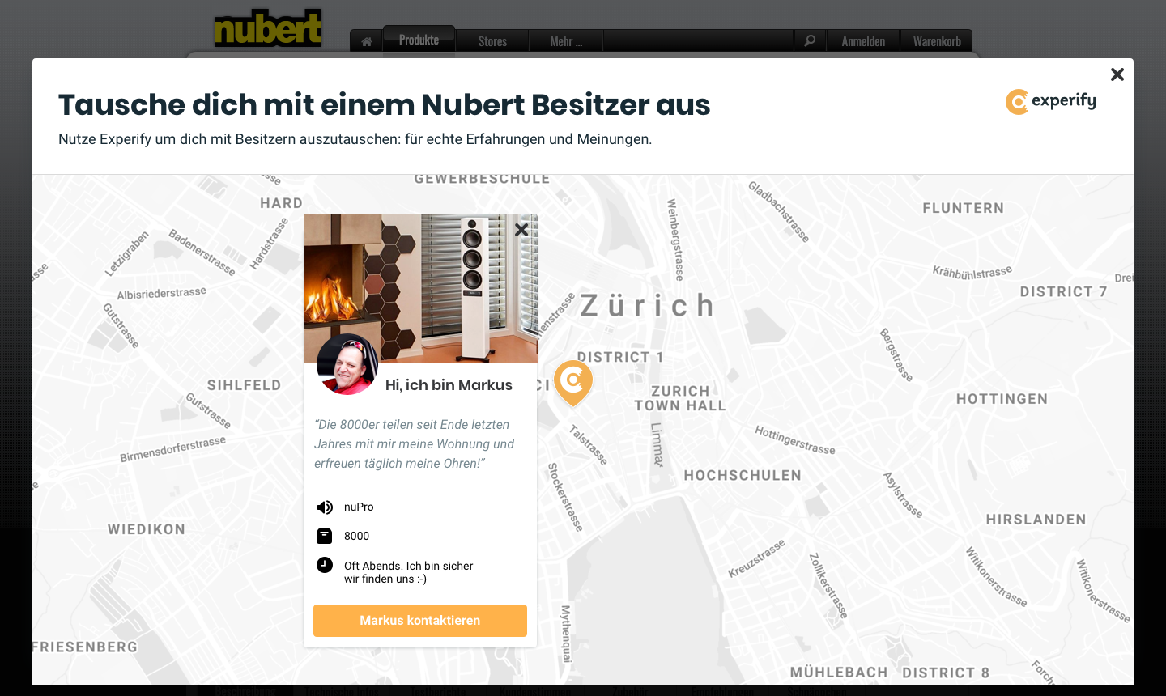Click the speaker icon beside nuPro
The width and height of the screenshot is (1166, 696).
click(325, 507)
